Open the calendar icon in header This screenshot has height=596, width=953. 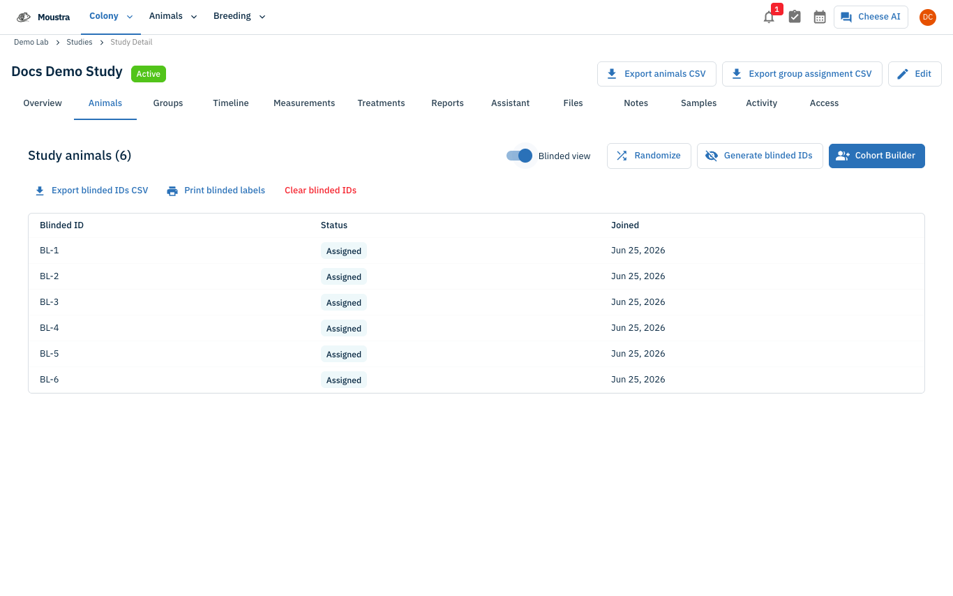(x=820, y=17)
